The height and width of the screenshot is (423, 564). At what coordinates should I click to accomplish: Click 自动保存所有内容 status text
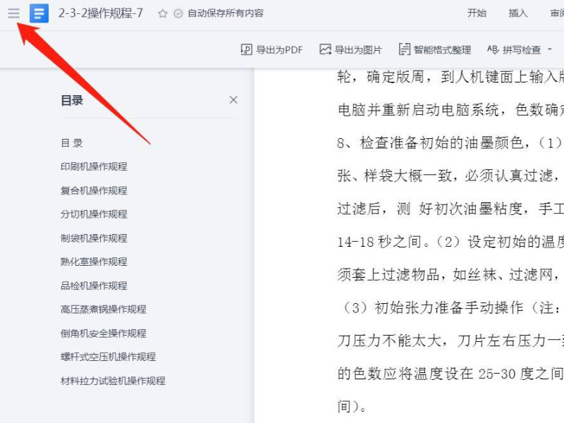point(226,13)
